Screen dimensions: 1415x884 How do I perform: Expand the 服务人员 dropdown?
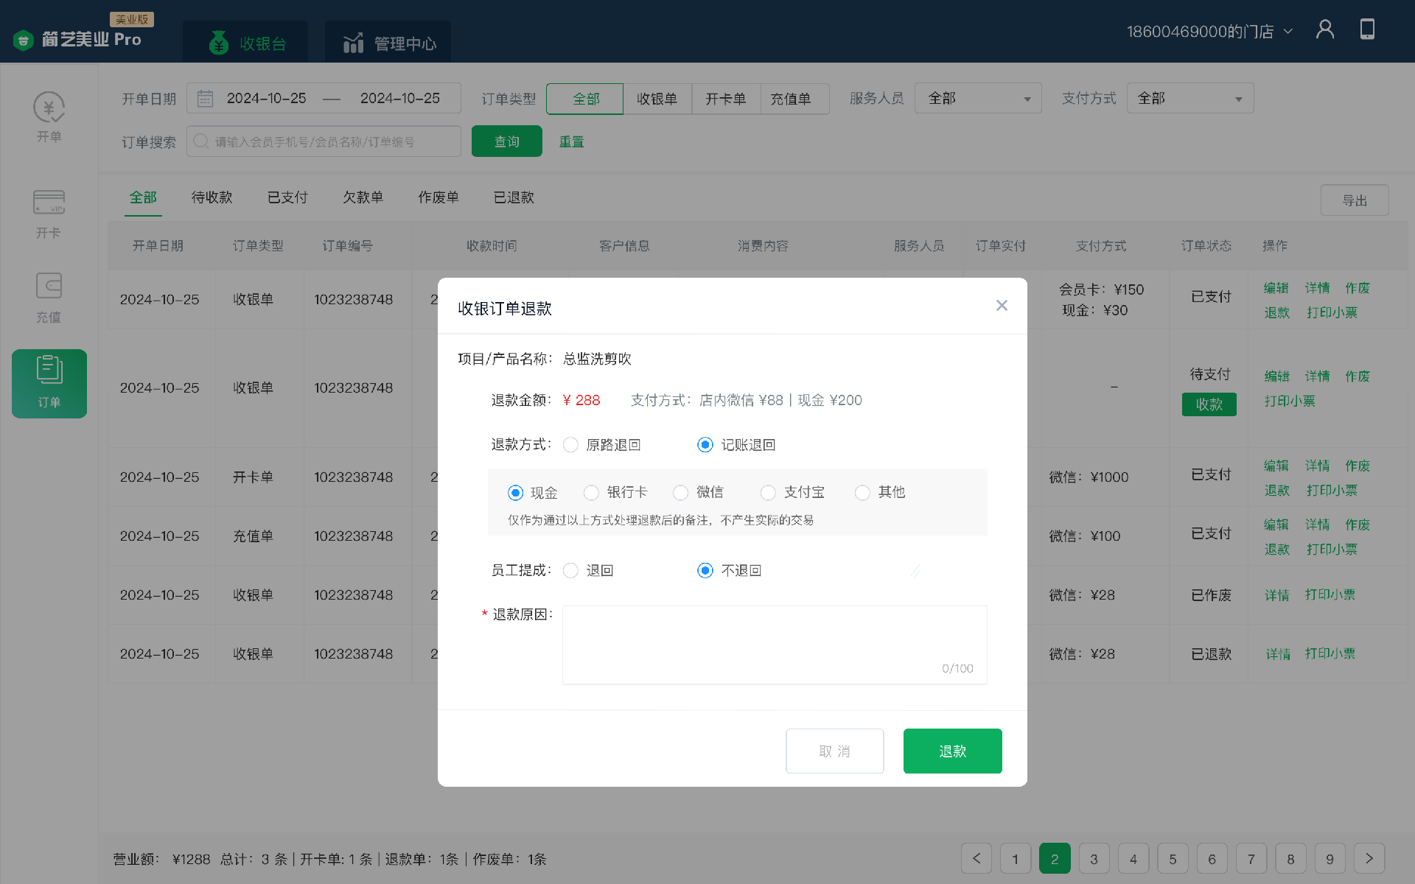(x=977, y=99)
